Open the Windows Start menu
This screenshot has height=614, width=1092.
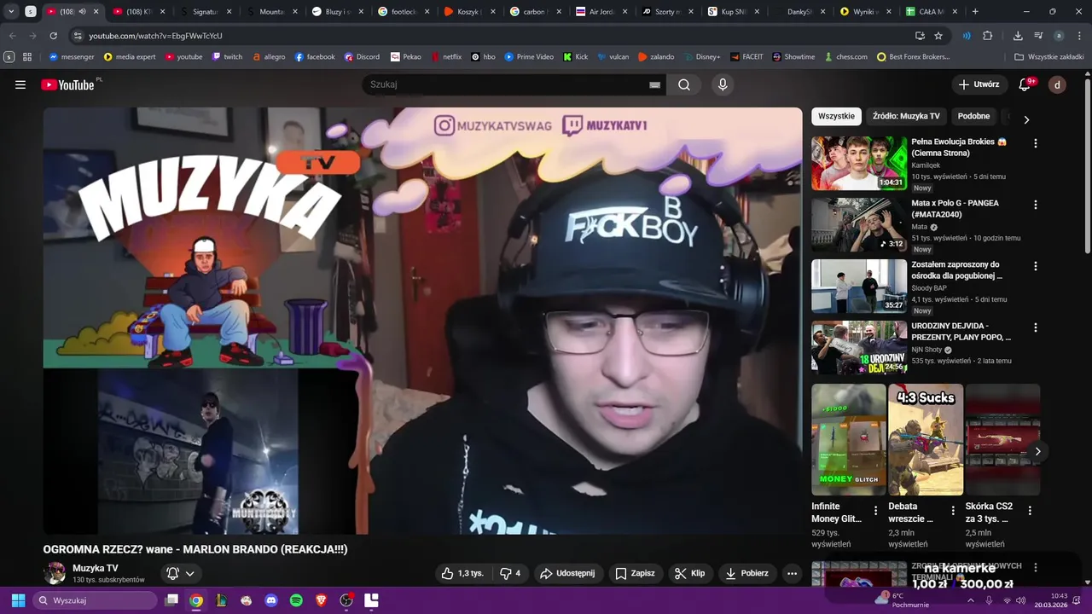18,600
